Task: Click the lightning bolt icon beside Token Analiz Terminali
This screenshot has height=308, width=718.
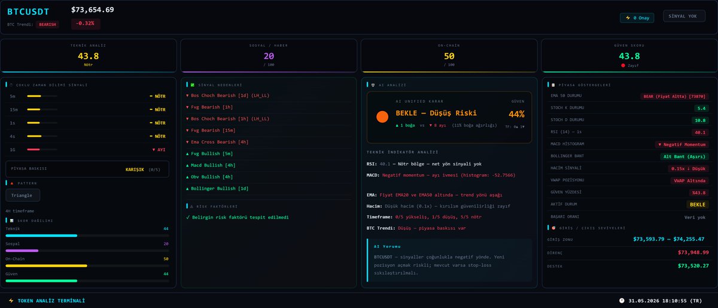Action: point(11,300)
